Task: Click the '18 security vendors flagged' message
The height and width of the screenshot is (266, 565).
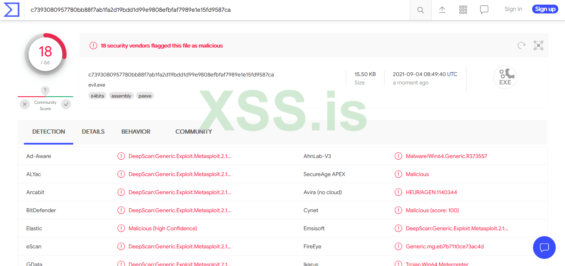Action: point(162,45)
